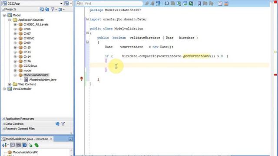Expand the ViewController project

point(4,89)
